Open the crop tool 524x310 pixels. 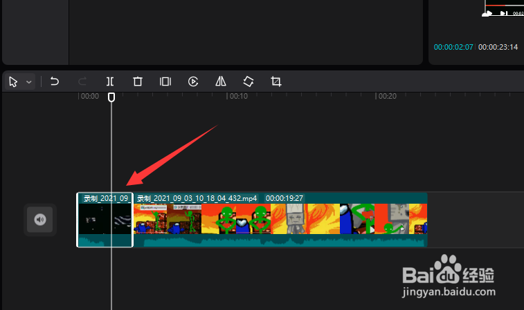pyautogui.click(x=276, y=81)
